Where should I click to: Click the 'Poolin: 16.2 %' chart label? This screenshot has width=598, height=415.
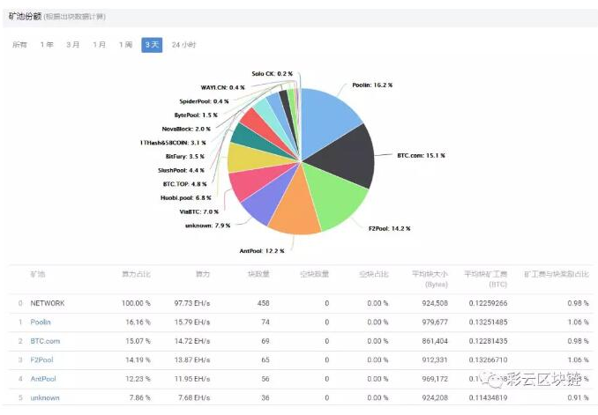(372, 85)
